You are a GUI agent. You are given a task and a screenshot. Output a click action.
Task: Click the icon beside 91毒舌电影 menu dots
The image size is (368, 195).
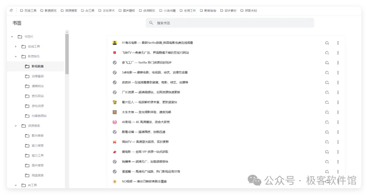(327, 43)
